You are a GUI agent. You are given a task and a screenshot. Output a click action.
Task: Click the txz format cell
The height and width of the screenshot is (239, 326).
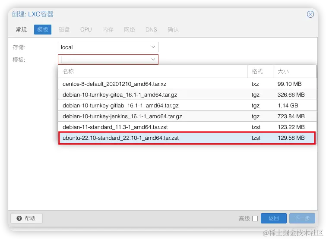coord(255,84)
